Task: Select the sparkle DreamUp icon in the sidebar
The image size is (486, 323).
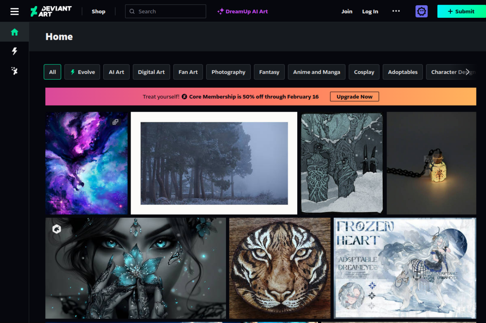Action: pos(14,71)
